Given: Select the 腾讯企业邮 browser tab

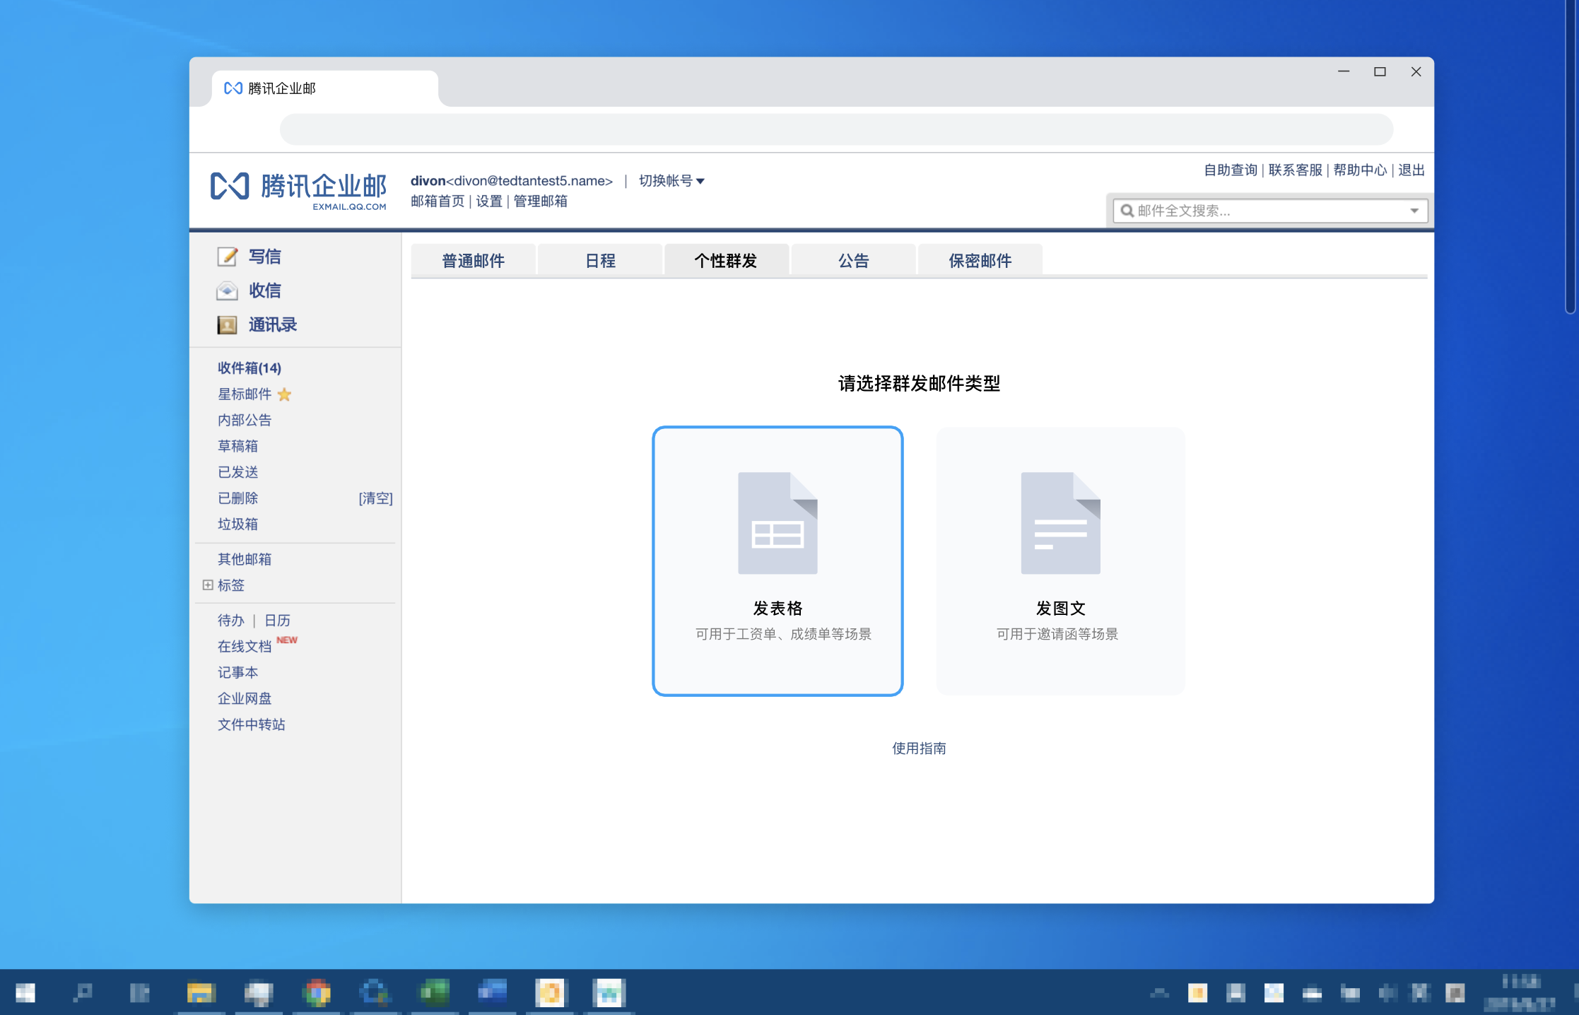Looking at the screenshot, I should click(x=325, y=89).
